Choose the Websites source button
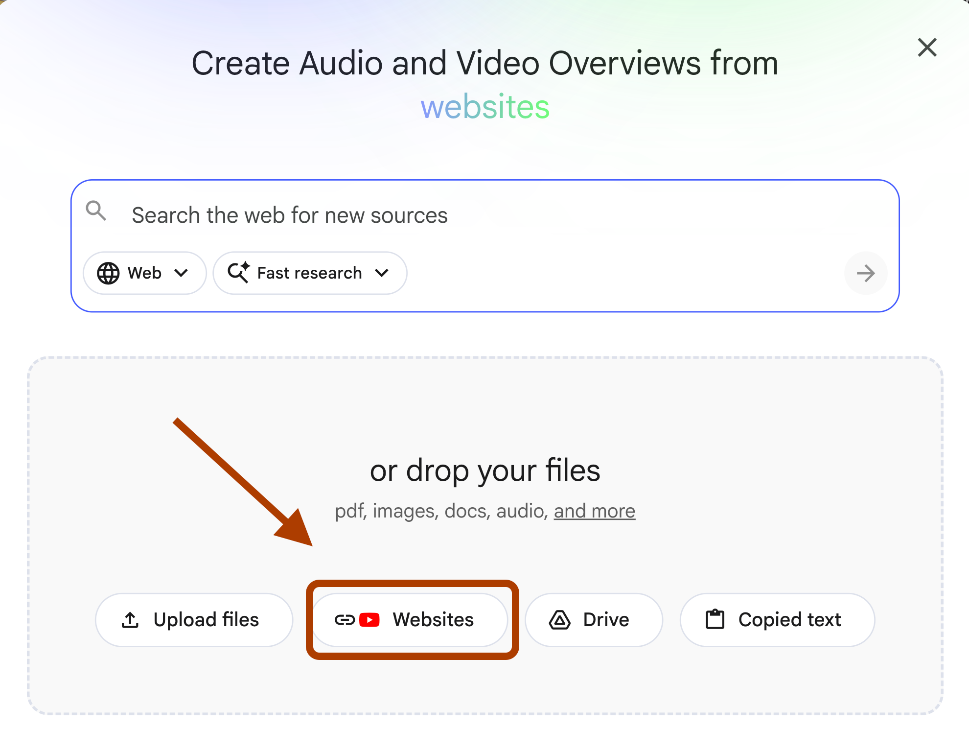Image resolution: width=969 pixels, height=752 pixels. tap(410, 620)
